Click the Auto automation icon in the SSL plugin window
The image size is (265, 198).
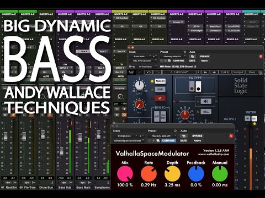(192, 57)
